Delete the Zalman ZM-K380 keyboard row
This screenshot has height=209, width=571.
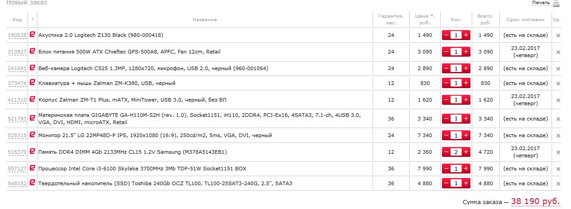pyautogui.click(x=558, y=84)
